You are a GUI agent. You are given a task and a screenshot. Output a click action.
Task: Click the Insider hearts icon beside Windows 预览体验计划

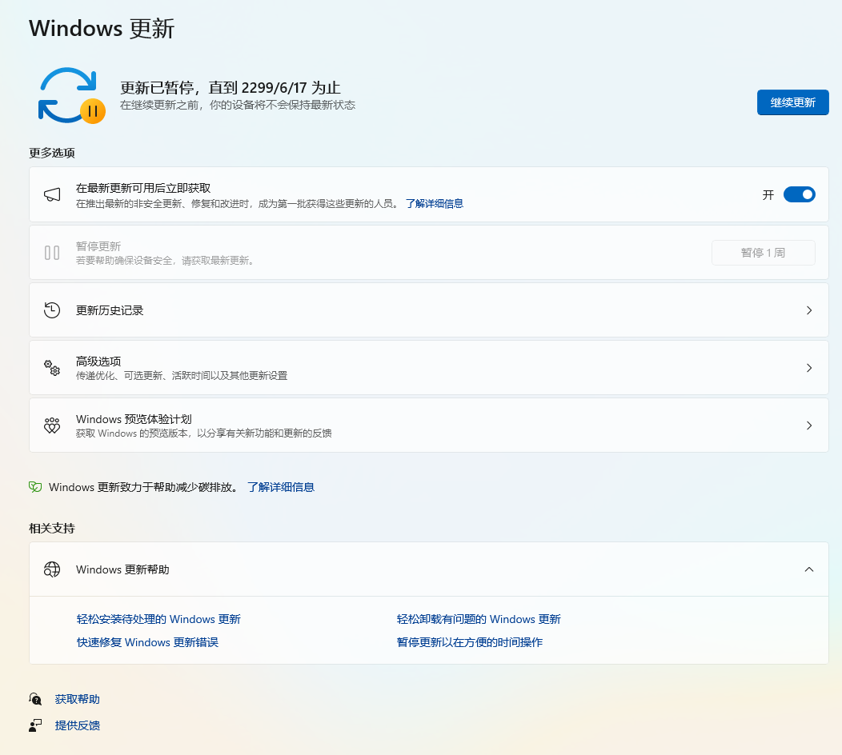click(x=52, y=425)
